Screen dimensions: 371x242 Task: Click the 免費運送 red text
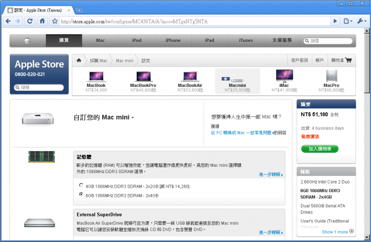(x=310, y=137)
